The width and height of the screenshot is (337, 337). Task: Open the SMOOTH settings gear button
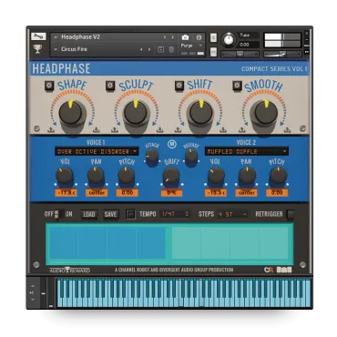[237, 86]
